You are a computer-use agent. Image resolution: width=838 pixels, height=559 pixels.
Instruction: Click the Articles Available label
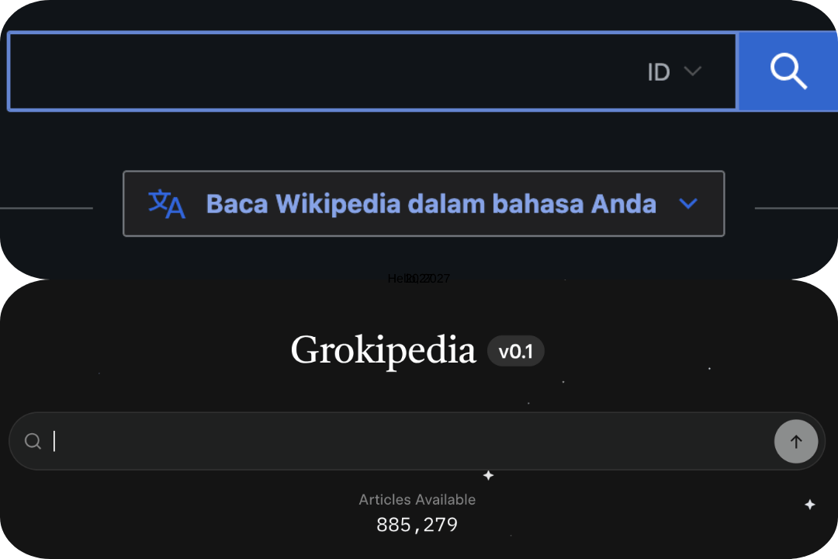point(417,499)
